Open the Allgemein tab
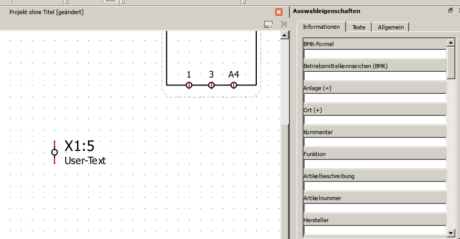 tap(391, 27)
